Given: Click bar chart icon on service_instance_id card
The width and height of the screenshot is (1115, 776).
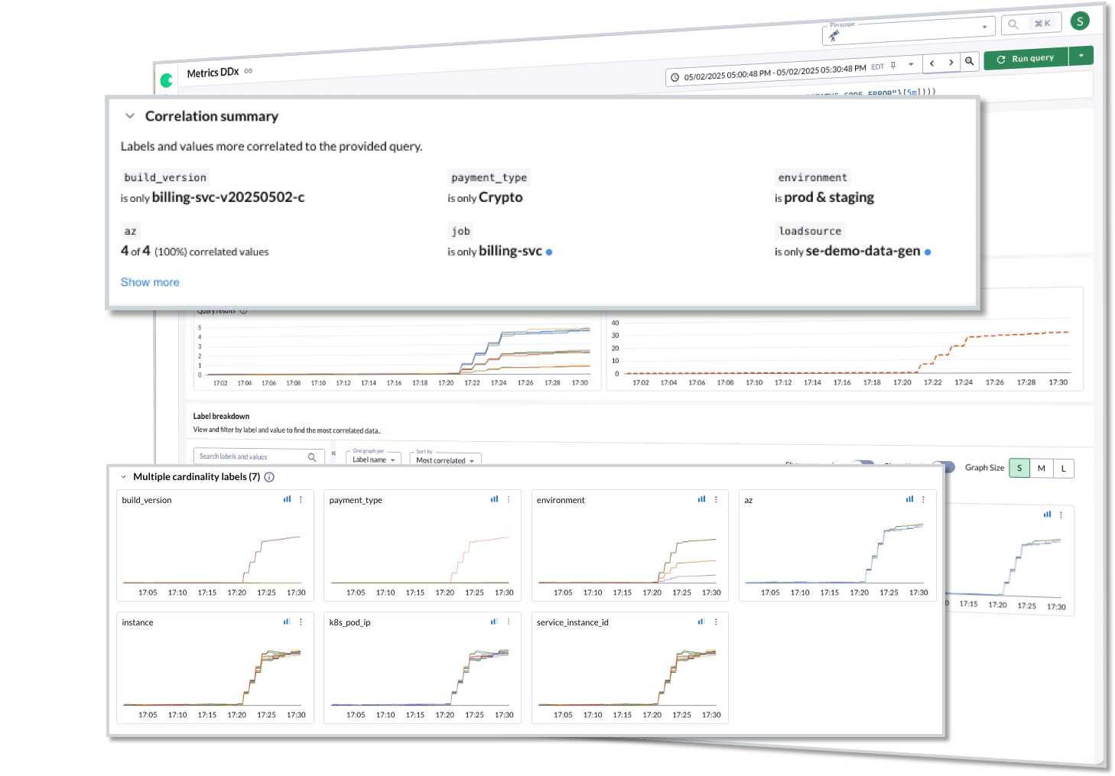Looking at the screenshot, I should tap(701, 622).
